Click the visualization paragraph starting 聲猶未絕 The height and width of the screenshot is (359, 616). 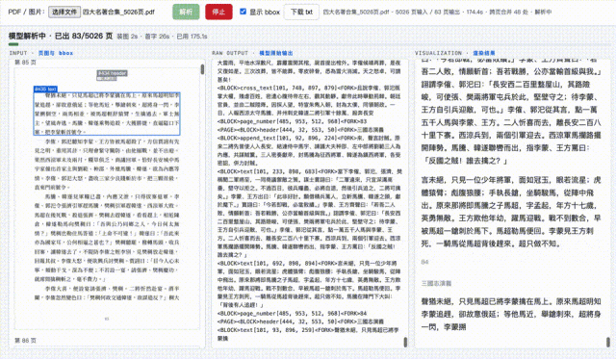[511, 314]
